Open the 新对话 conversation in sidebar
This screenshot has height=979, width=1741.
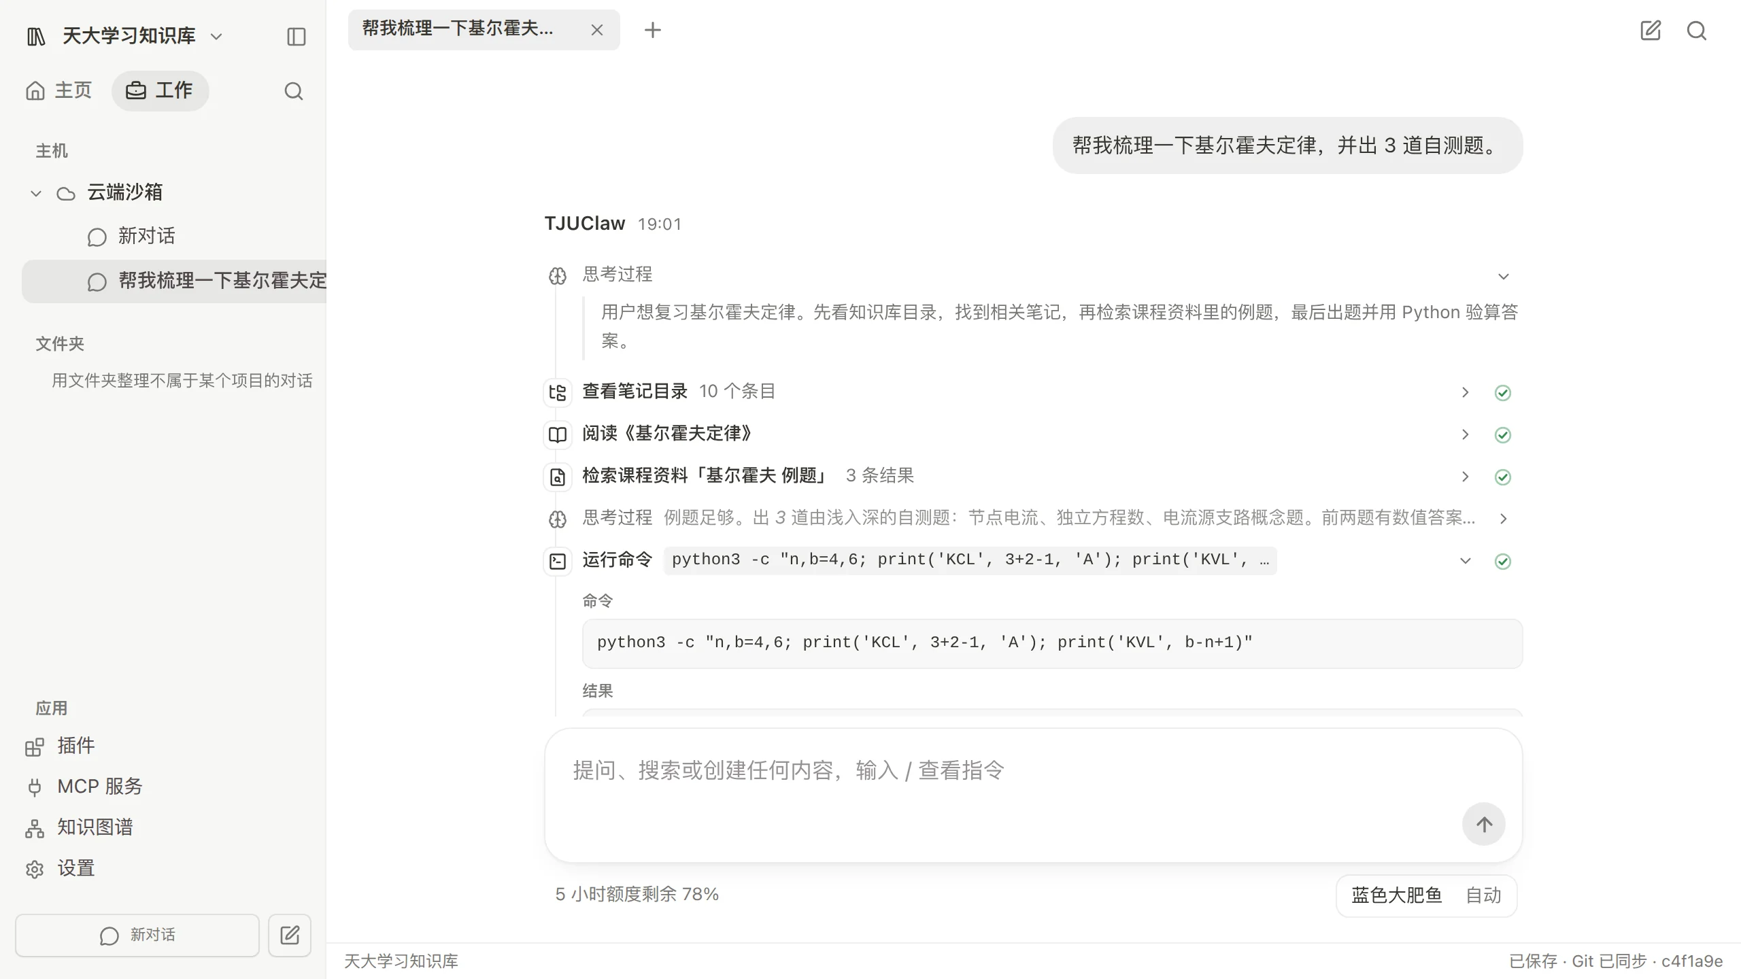pyautogui.click(x=174, y=236)
